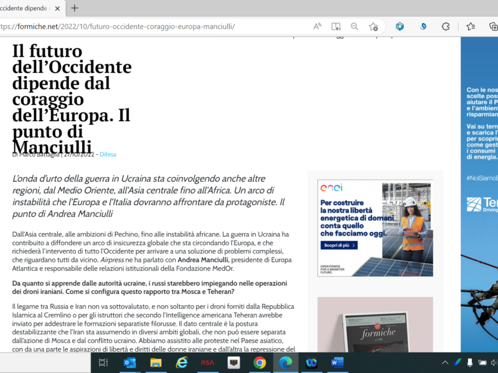The image size is (498, 373).
Task: Close the formiche article browser tab
Action: (57, 9)
